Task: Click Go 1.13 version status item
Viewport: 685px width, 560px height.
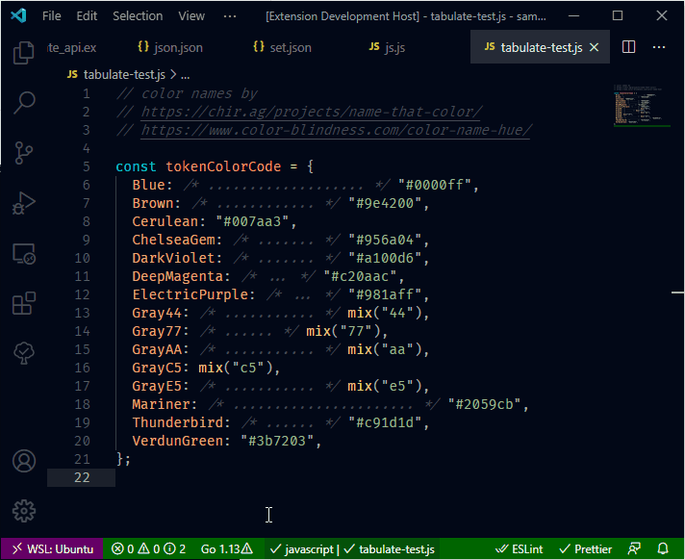Action: coord(227,549)
